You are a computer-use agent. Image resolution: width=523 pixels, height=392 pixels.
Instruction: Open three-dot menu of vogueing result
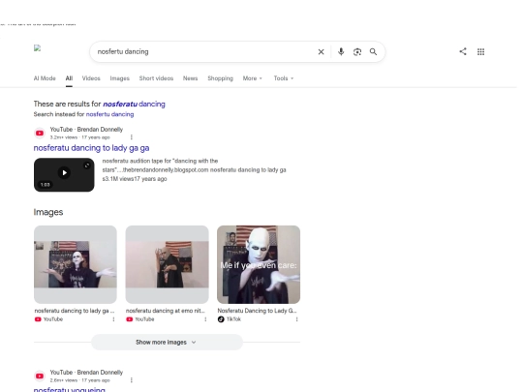[x=132, y=380]
